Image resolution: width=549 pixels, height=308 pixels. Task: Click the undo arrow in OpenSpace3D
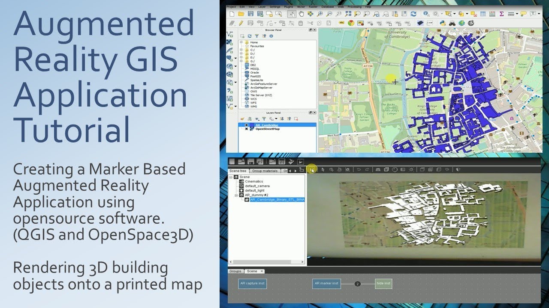click(359, 169)
